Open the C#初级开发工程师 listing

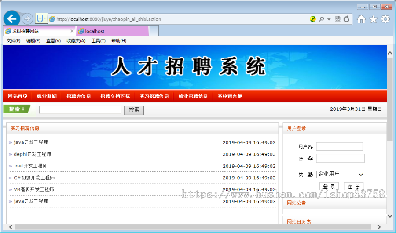tap(34, 178)
